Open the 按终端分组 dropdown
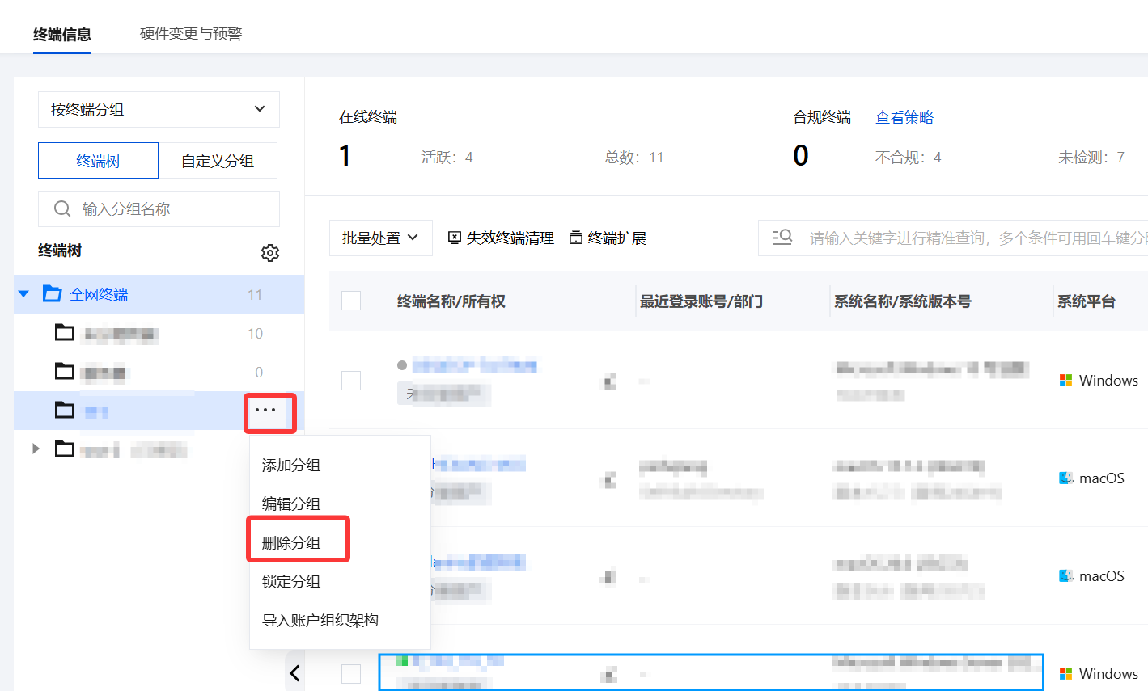 [x=159, y=109]
